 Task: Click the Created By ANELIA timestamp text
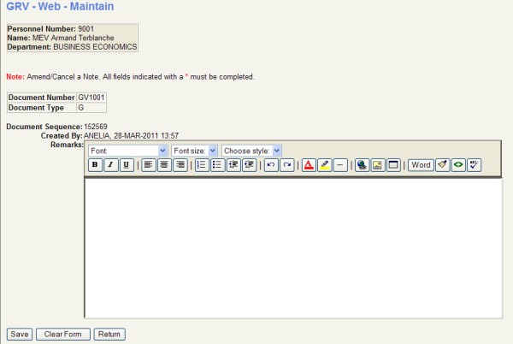(131, 136)
